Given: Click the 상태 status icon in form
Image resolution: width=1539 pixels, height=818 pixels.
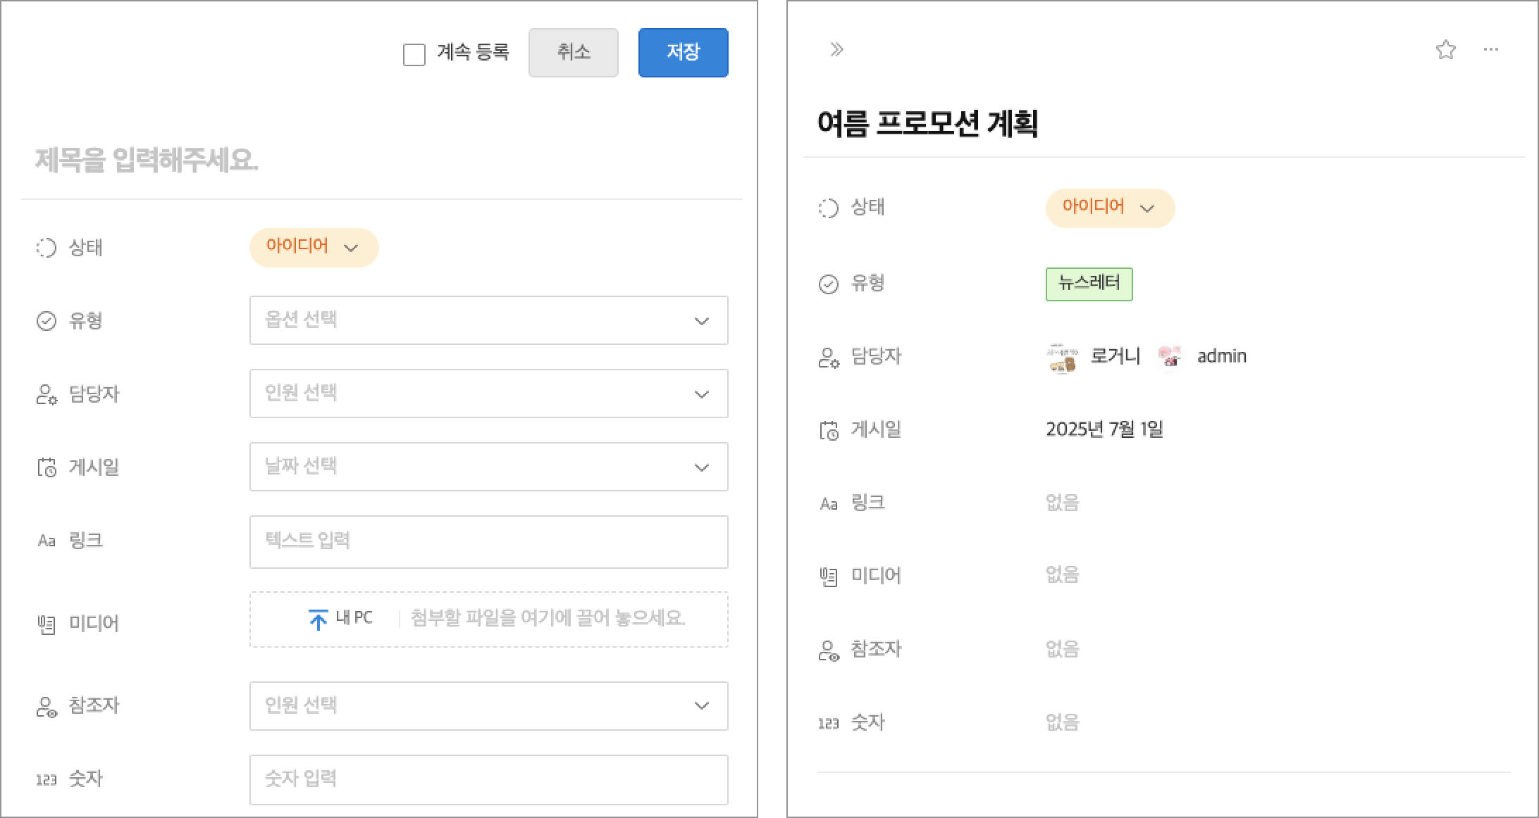Looking at the screenshot, I should click(x=46, y=248).
